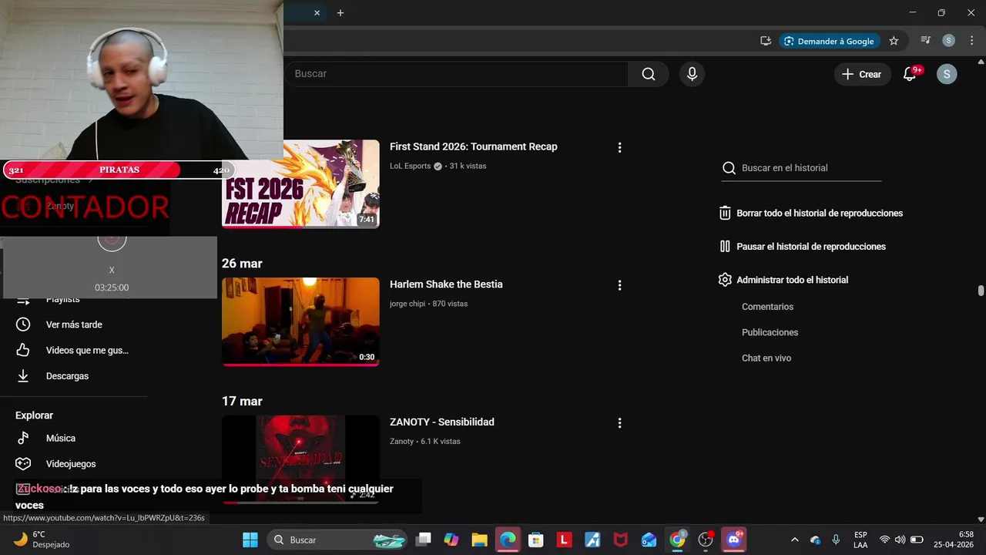Screen dimensions: 986x555
Task: Start voice search with the microphone icon
Action: click(692, 74)
